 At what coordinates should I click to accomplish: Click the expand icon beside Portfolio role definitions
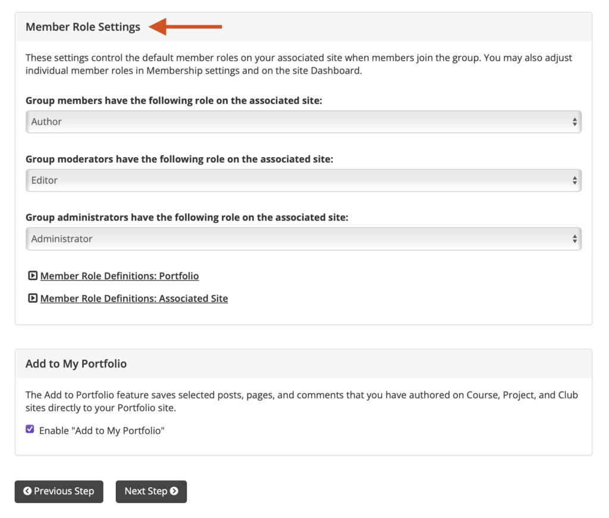point(33,276)
